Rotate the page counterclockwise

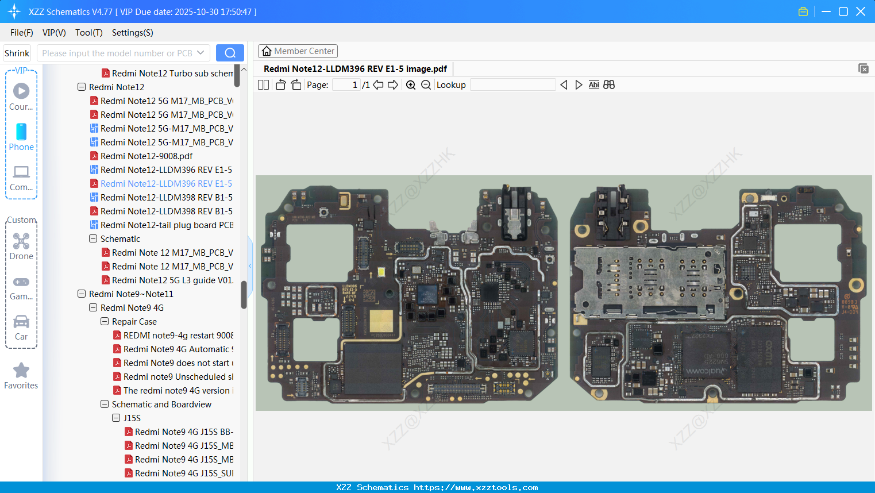[x=280, y=84]
